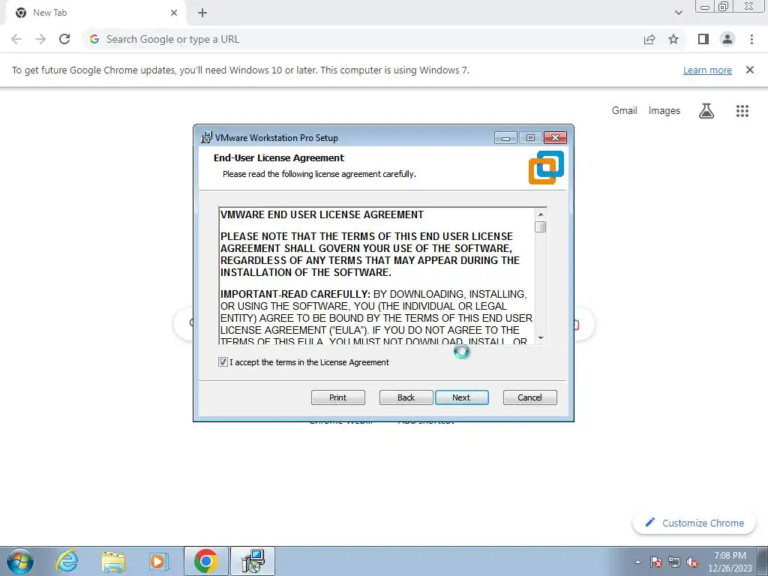Open Search Labs flask icon

pos(706,111)
